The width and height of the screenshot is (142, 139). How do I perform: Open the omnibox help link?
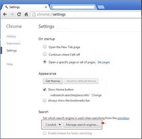123,118
